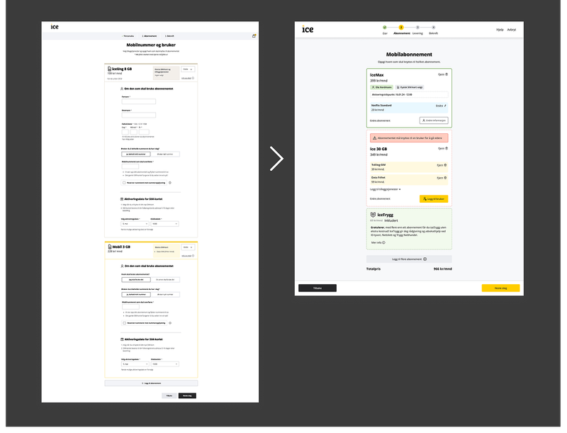Click the green checkmark step circle for Eier
The image size is (567, 433).
coord(385,28)
